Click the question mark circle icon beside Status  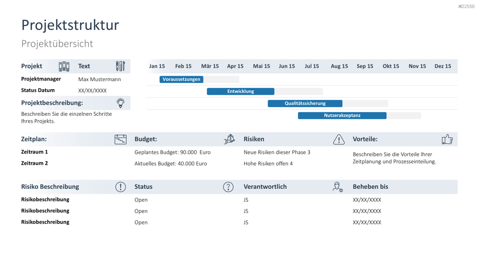(228, 187)
